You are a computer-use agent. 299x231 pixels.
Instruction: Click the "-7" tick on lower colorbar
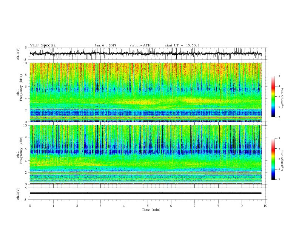[x=278, y=180]
